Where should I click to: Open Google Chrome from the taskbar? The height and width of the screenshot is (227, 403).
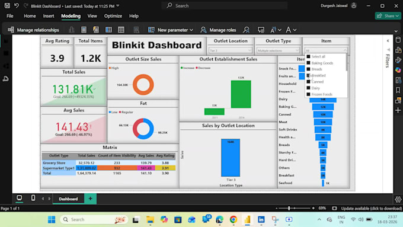click(234, 219)
